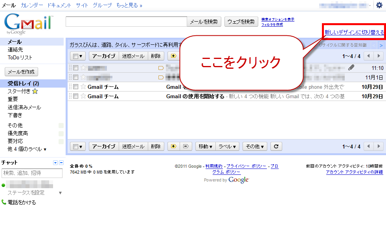
Task: Click 迷惑メール in bottom toolbar
Action: 133,147
